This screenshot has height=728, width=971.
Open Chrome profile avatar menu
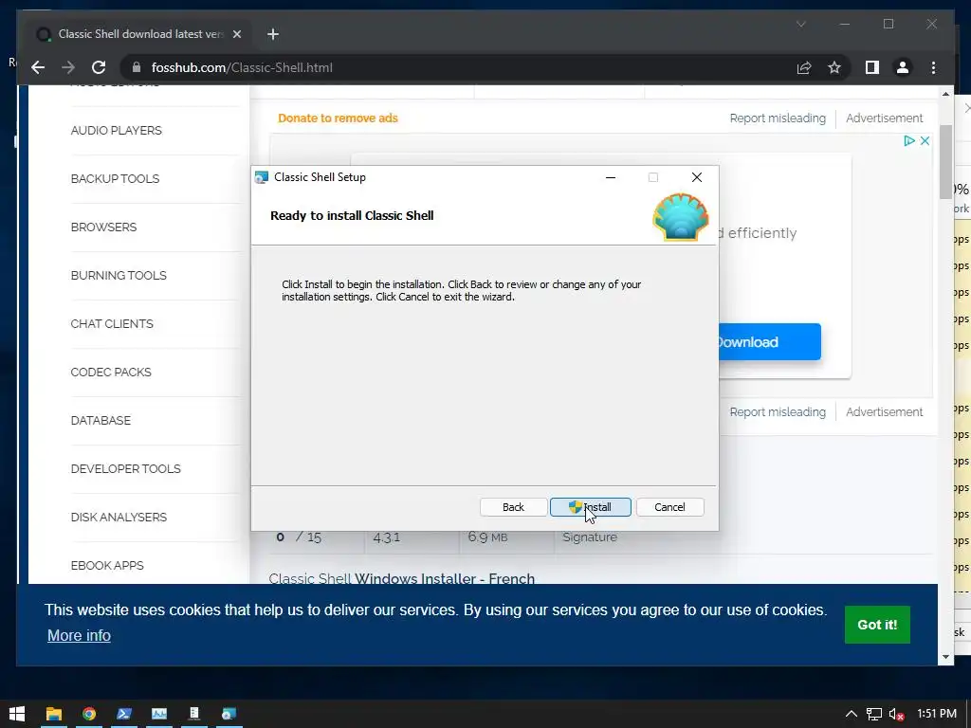[903, 67]
